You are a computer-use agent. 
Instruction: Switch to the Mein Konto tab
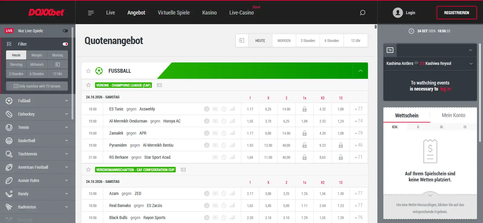453,115
